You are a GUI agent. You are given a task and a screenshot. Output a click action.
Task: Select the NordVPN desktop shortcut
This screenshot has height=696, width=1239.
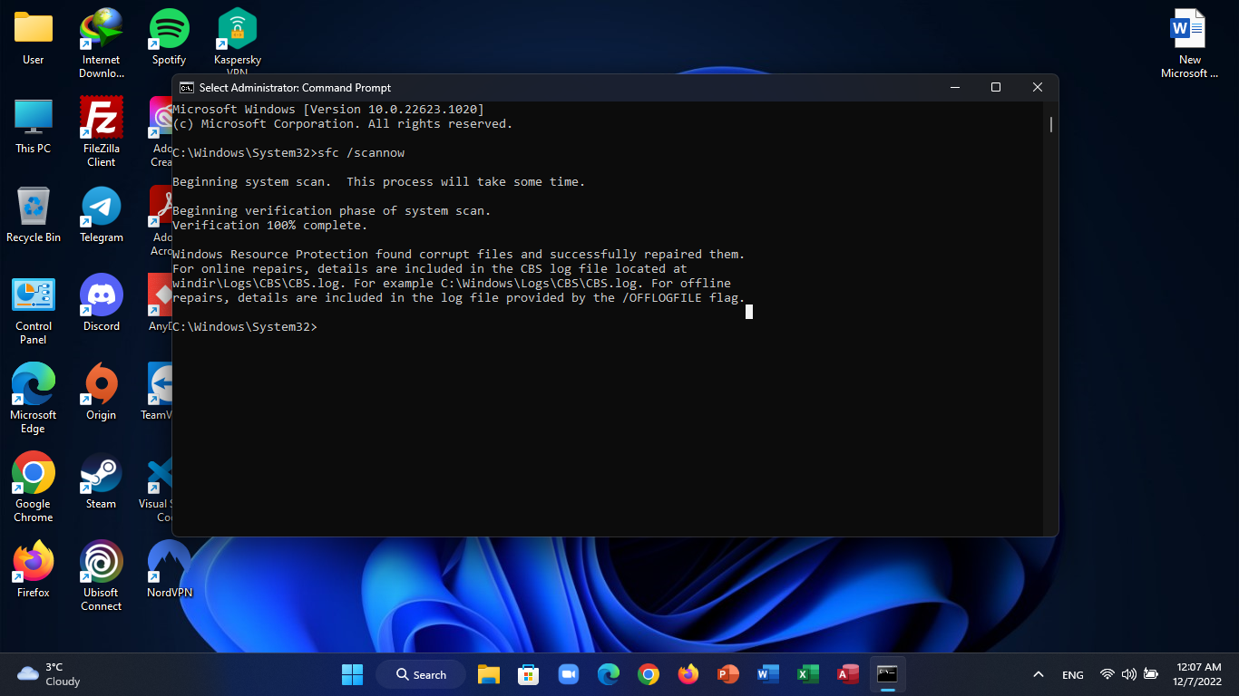click(x=170, y=570)
